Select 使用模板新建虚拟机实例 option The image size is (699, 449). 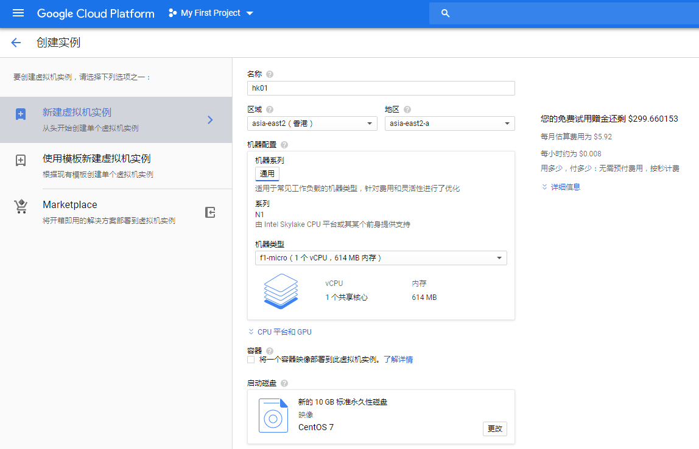coord(116,165)
